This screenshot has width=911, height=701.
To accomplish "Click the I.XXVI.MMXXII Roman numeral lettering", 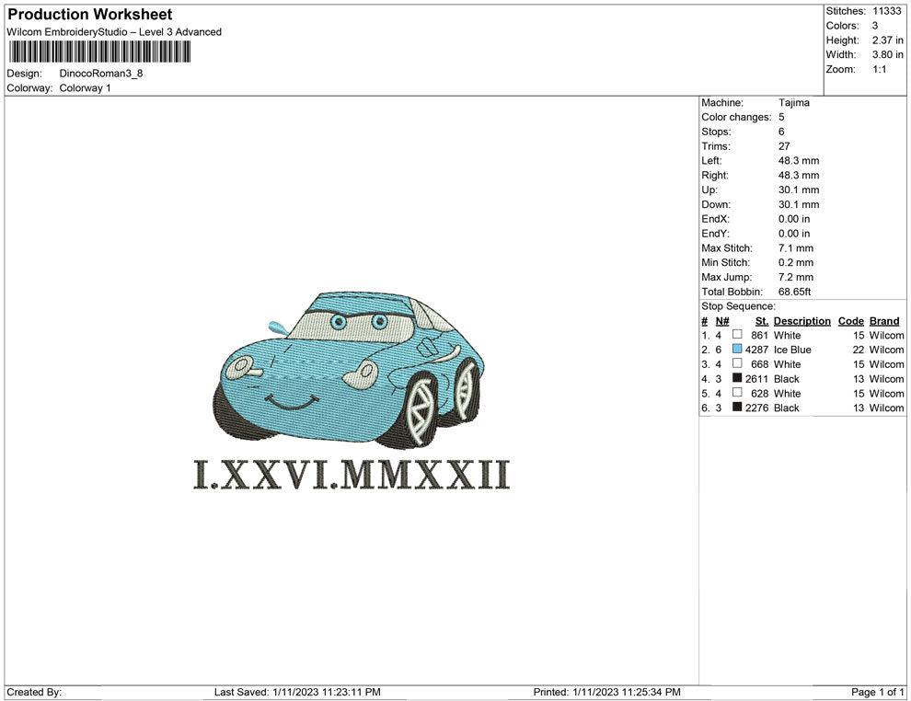I will tap(351, 474).
